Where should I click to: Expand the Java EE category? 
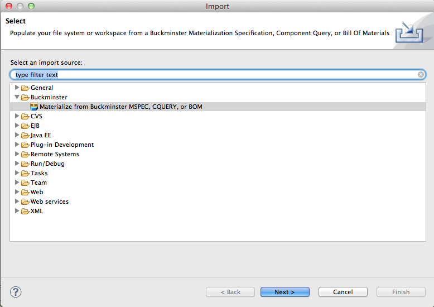pyautogui.click(x=17, y=135)
